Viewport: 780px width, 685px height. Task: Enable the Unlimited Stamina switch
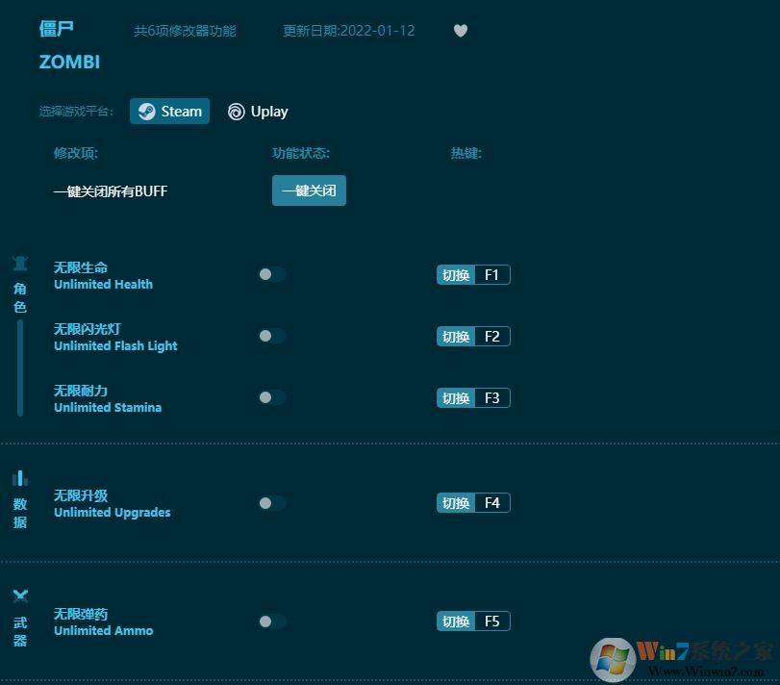(x=272, y=397)
